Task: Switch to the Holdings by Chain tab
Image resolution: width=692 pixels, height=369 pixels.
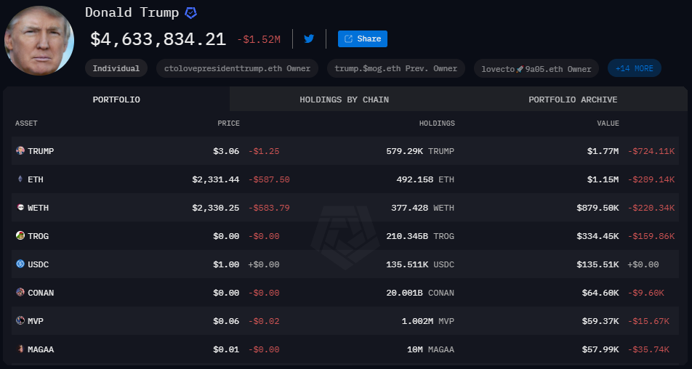Action: click(344, 100)
